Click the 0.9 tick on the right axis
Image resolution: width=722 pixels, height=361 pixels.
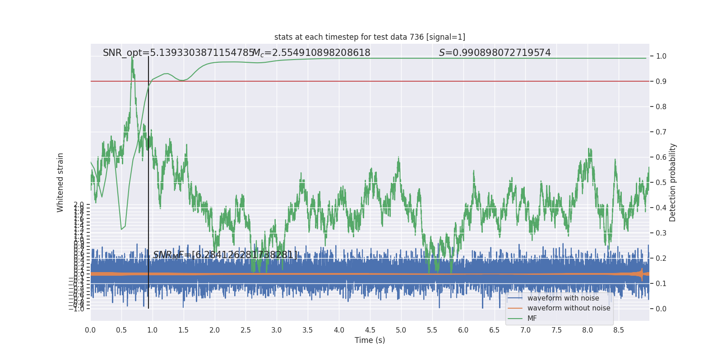pyautogui.click(x=661, y=82)
